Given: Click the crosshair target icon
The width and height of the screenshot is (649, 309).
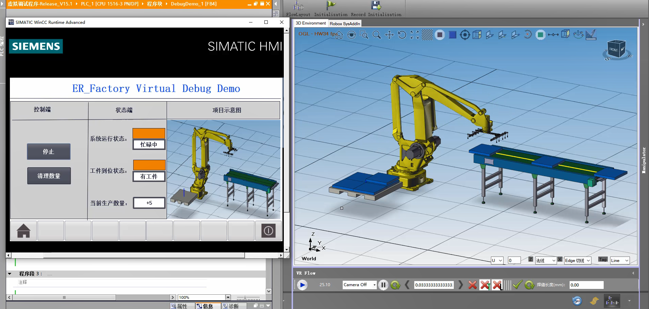Looking at the screenshot, I should pyautogui.click(x=465, y=35).
